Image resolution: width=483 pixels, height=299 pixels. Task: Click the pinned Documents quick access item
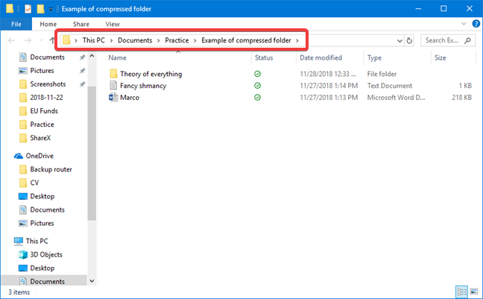click(x=48, y=57)
